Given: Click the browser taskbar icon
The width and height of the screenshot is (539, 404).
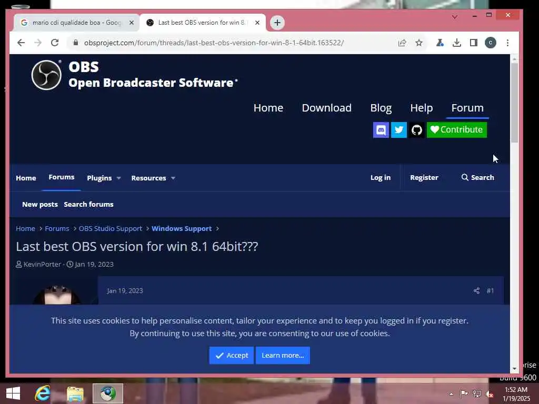Looking at the screenshot, I should coord(107,393).
